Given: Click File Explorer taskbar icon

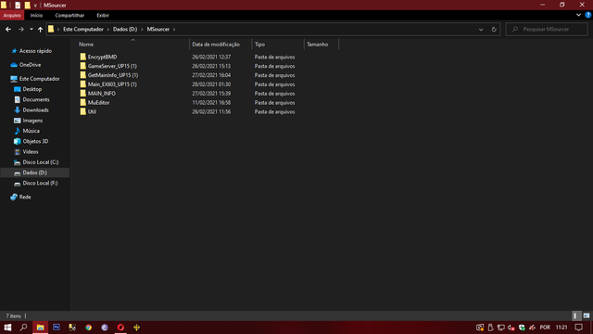Looking at the screenshot, I should point(40,328).
